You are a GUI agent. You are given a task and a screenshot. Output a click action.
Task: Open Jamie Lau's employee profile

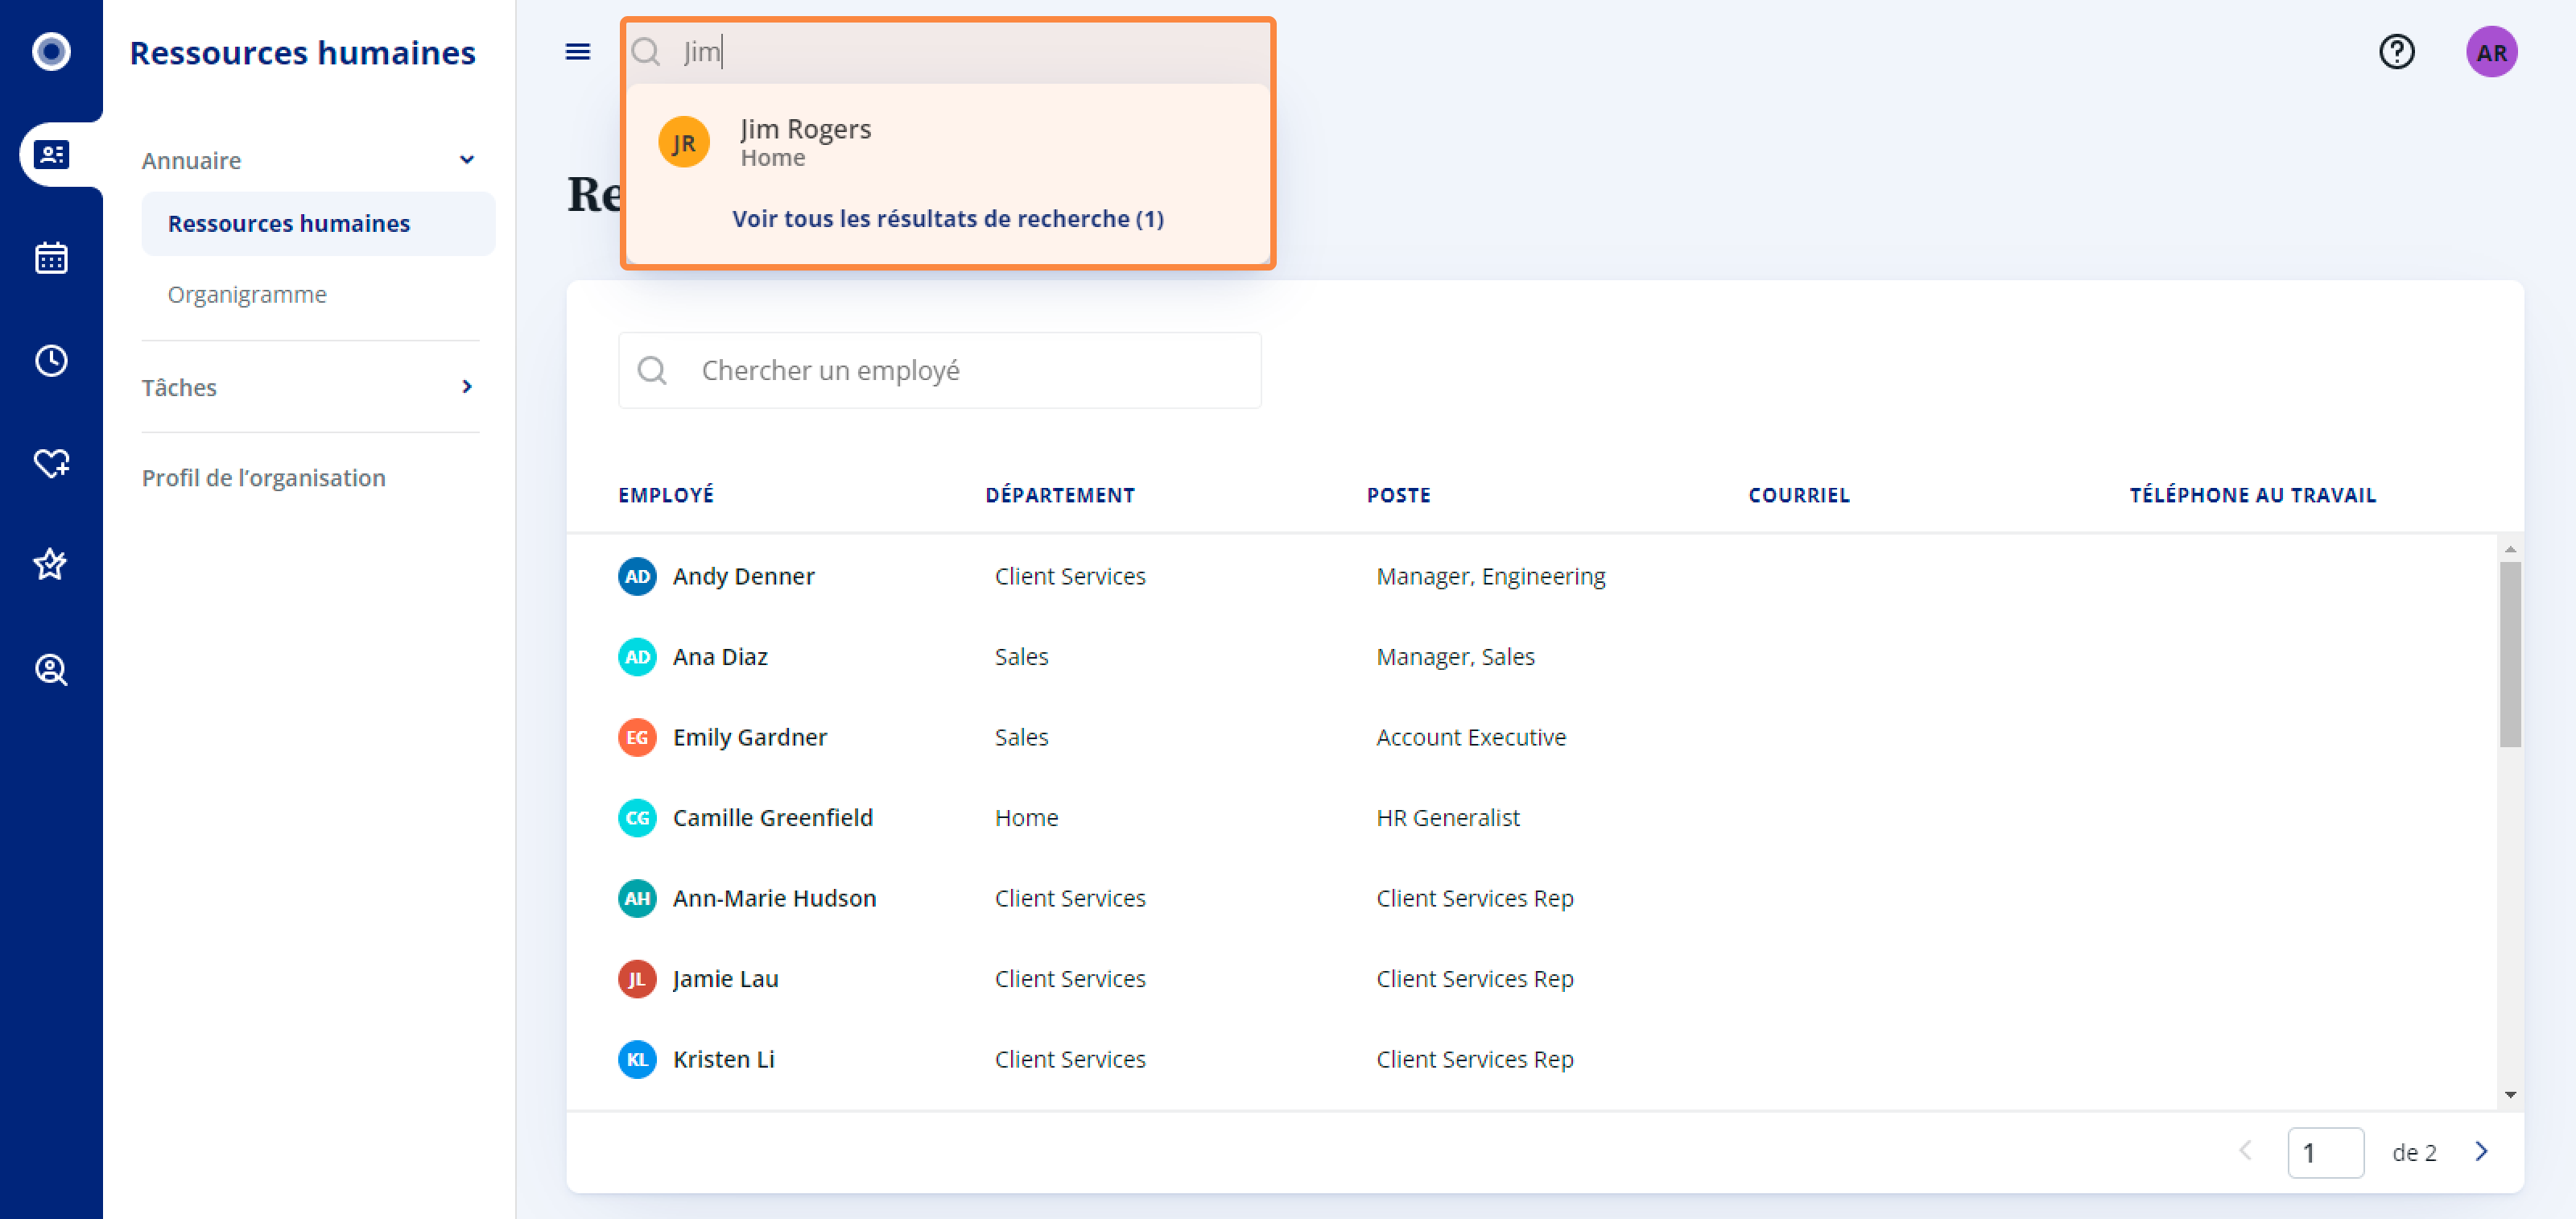(x=725, y=979)
